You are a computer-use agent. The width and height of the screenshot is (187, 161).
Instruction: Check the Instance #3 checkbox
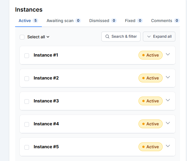[x=27, y=102]
